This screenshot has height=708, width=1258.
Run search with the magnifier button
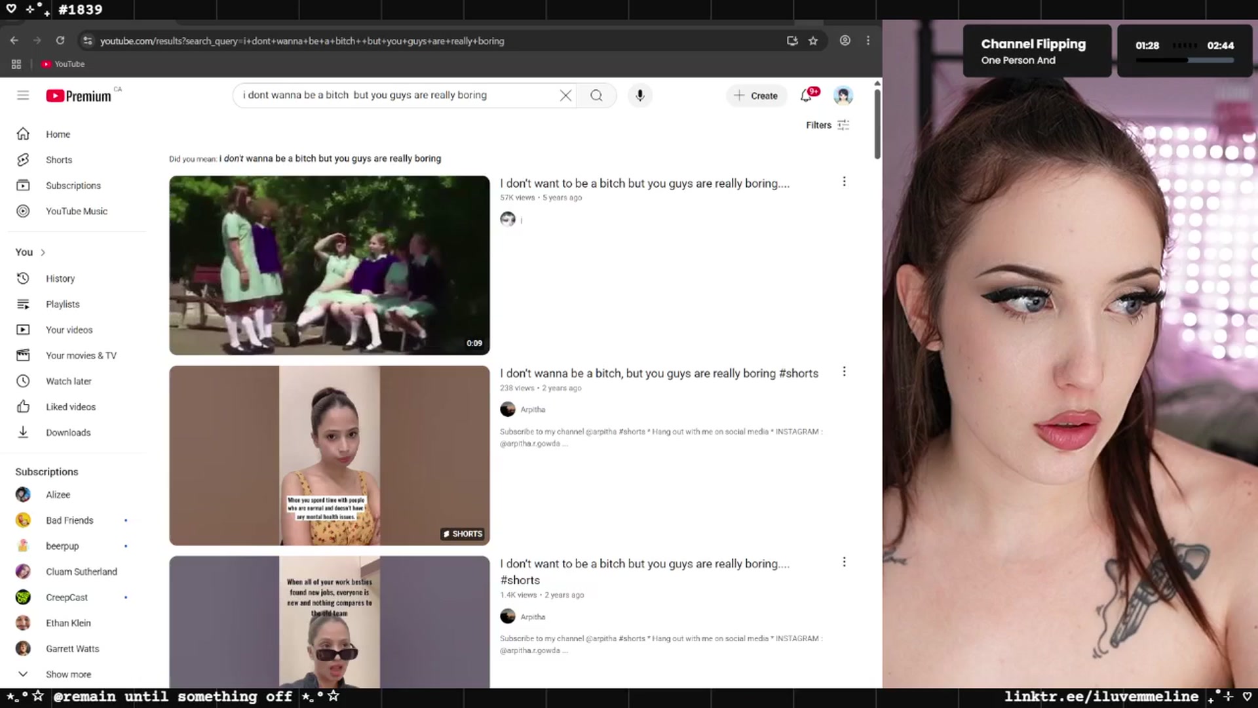click(596, 96)
